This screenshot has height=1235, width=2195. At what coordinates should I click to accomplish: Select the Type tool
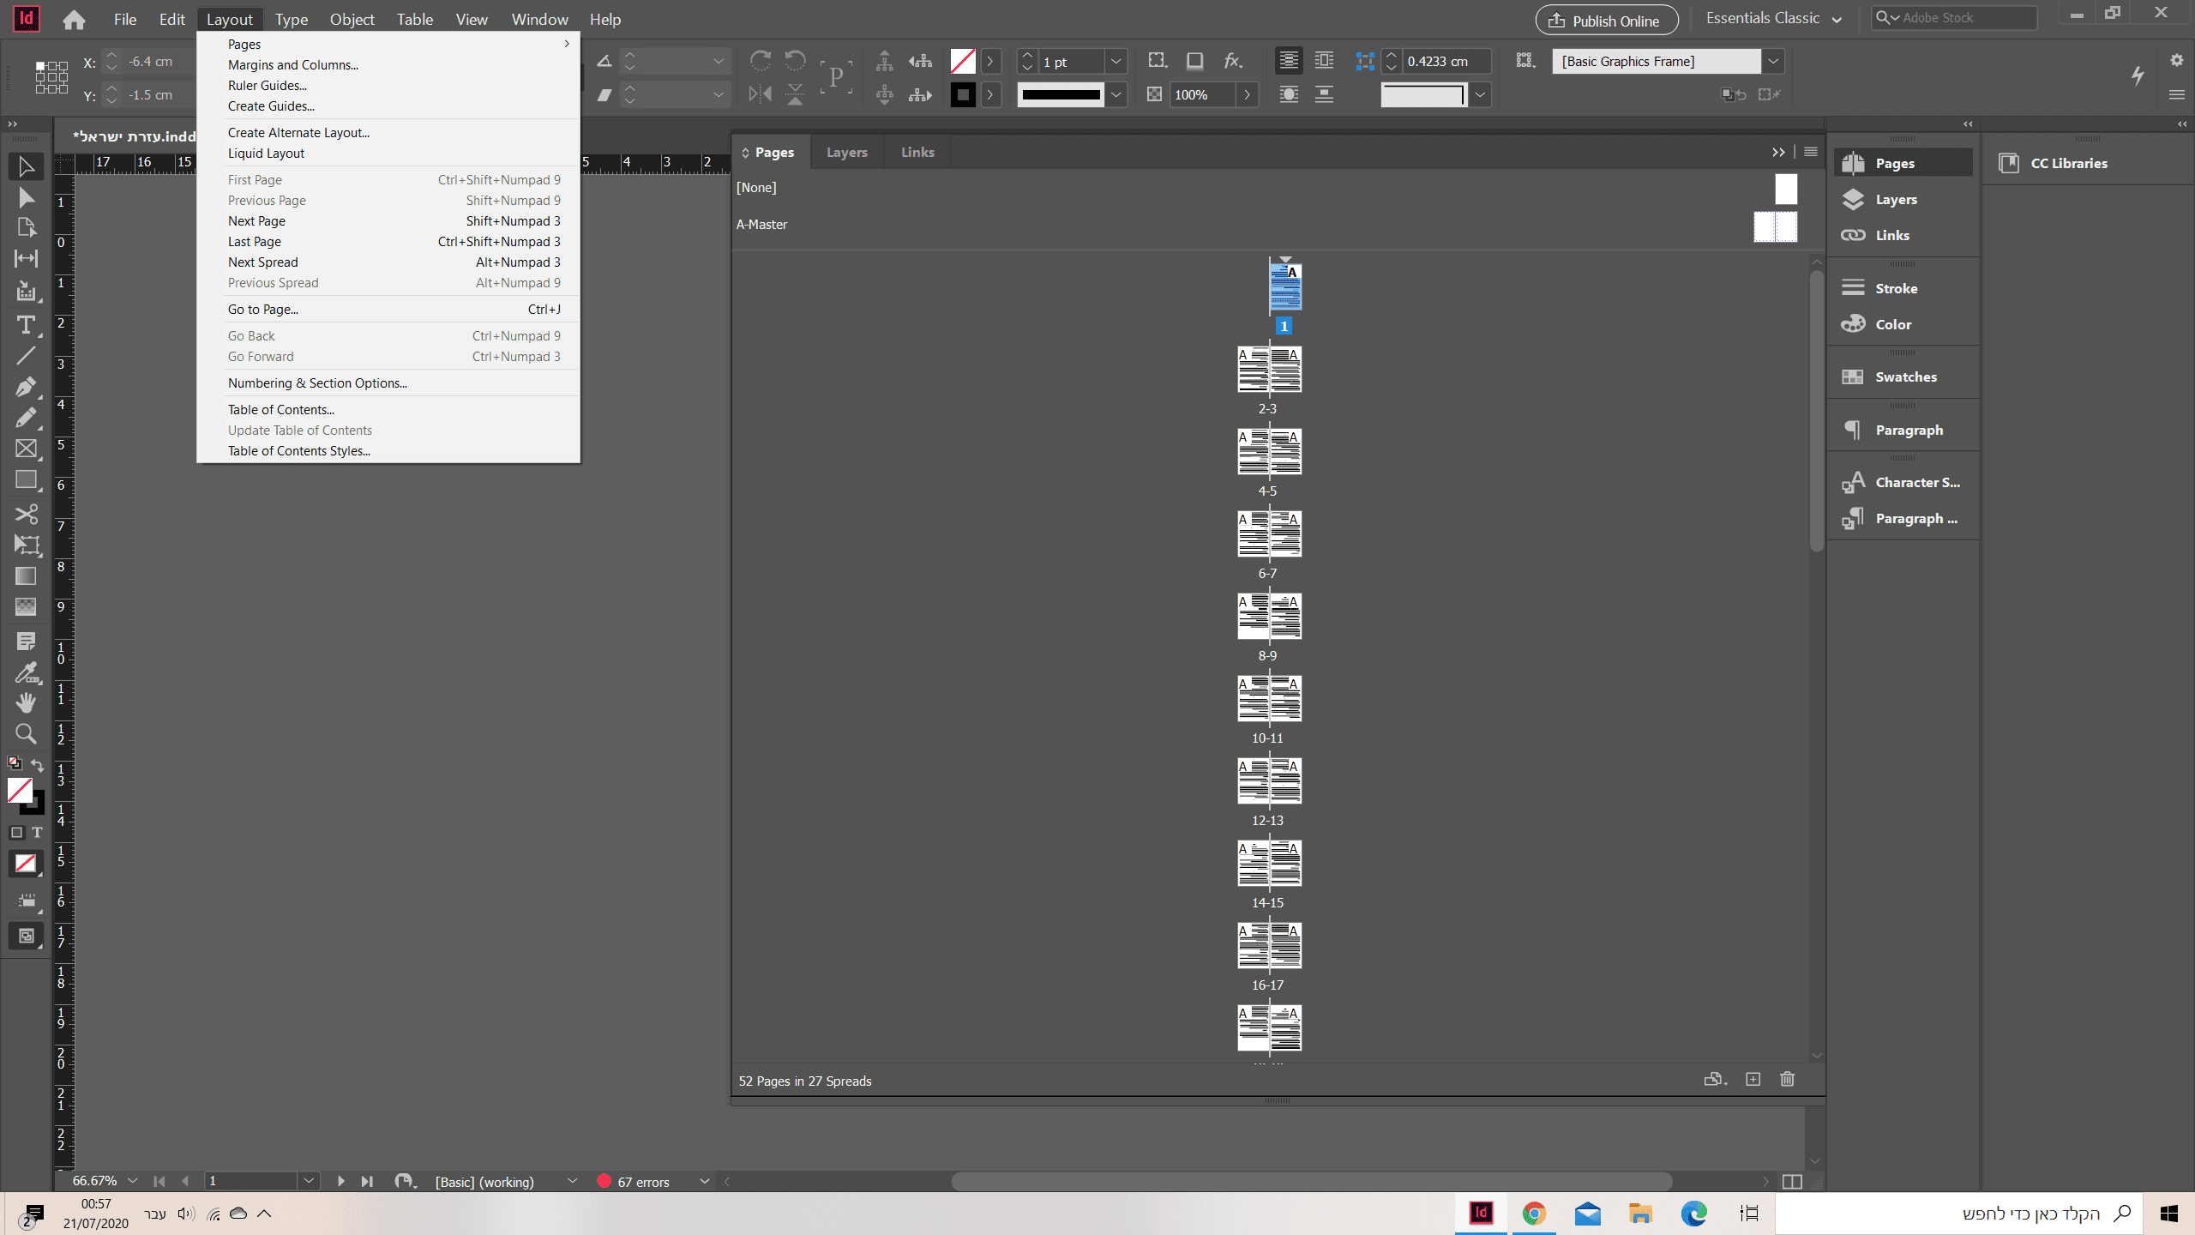[x=26, y=325]
